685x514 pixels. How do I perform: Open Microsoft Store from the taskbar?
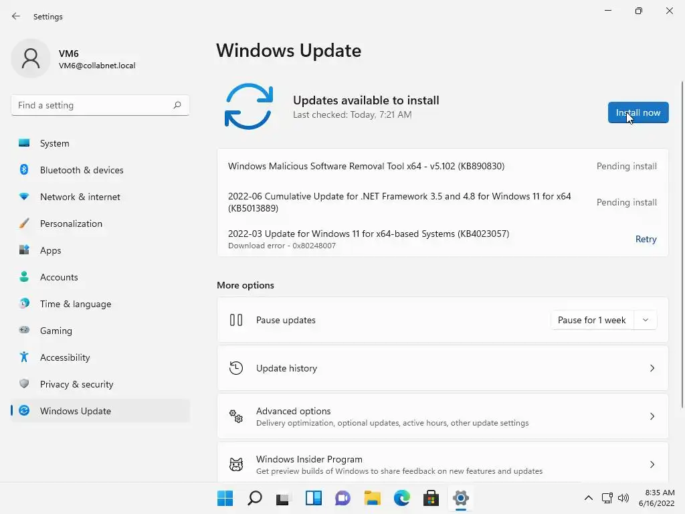(x=431, y=498)
